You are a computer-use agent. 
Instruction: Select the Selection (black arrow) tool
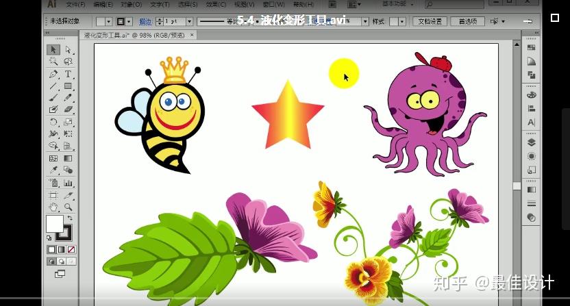click(x=53, y=49)
